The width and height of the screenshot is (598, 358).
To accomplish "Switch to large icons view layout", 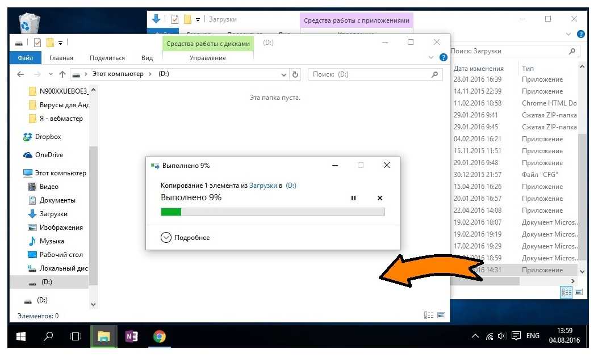I will point(441,315).
